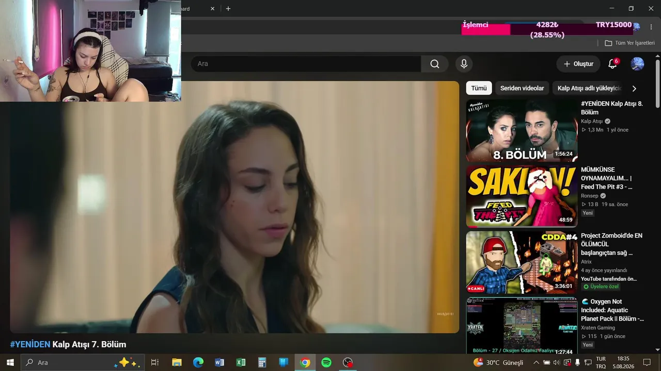Click the Oluştur create button
Viewport: 661px width, 371px height.
tap(578, 64)
